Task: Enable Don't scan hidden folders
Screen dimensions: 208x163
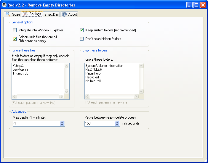Action: pos(81,39)
